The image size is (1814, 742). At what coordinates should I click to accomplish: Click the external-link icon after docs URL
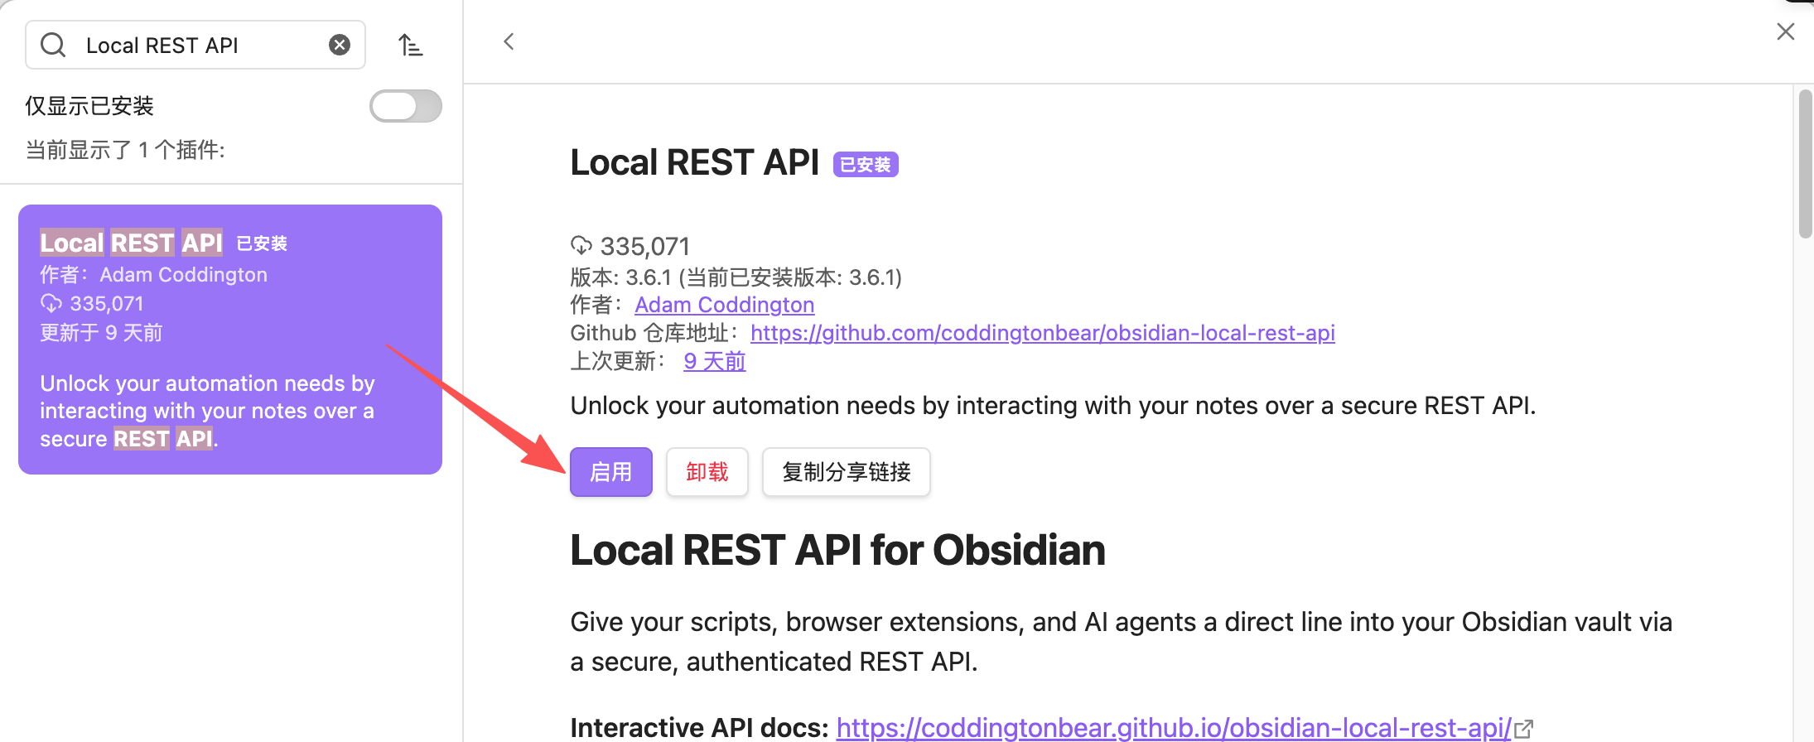[1523, 729]
